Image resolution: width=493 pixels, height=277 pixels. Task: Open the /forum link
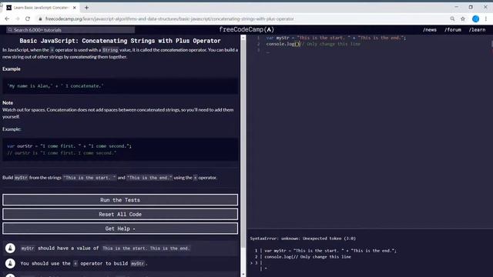453,30
